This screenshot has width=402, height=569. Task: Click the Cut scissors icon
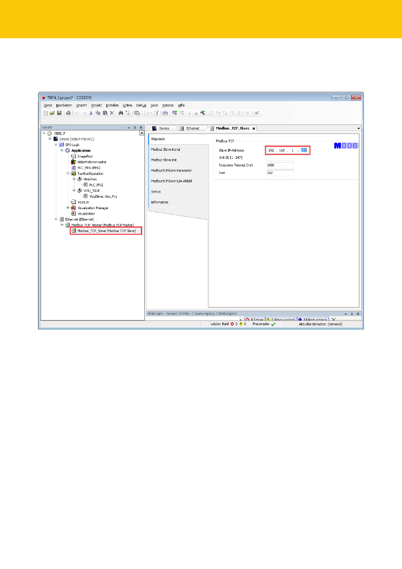91,113
